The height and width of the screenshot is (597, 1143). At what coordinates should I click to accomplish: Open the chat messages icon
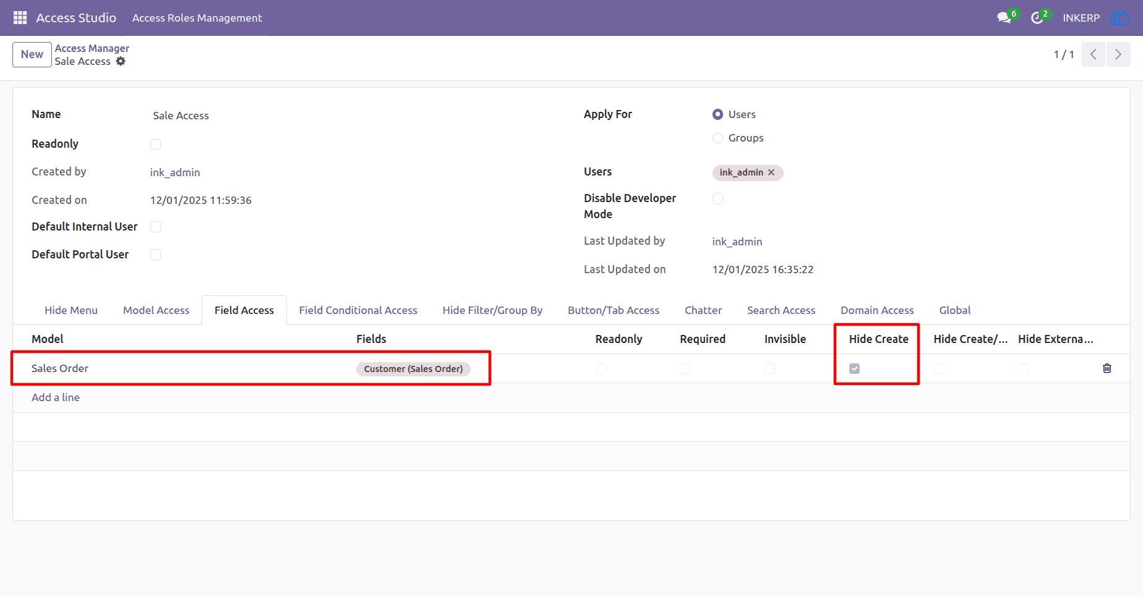click(x=1004, y=18)
